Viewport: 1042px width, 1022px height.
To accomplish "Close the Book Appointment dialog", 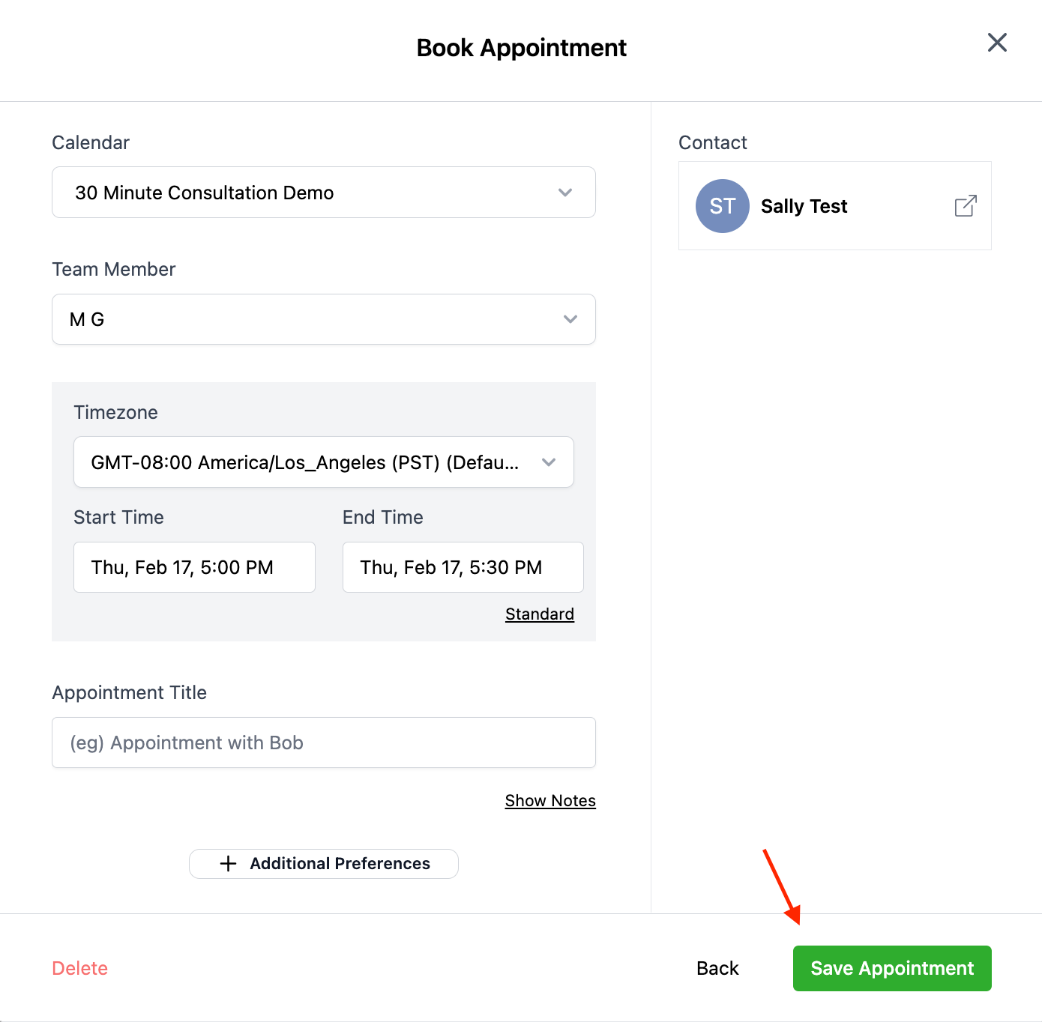I will point(997,43).
